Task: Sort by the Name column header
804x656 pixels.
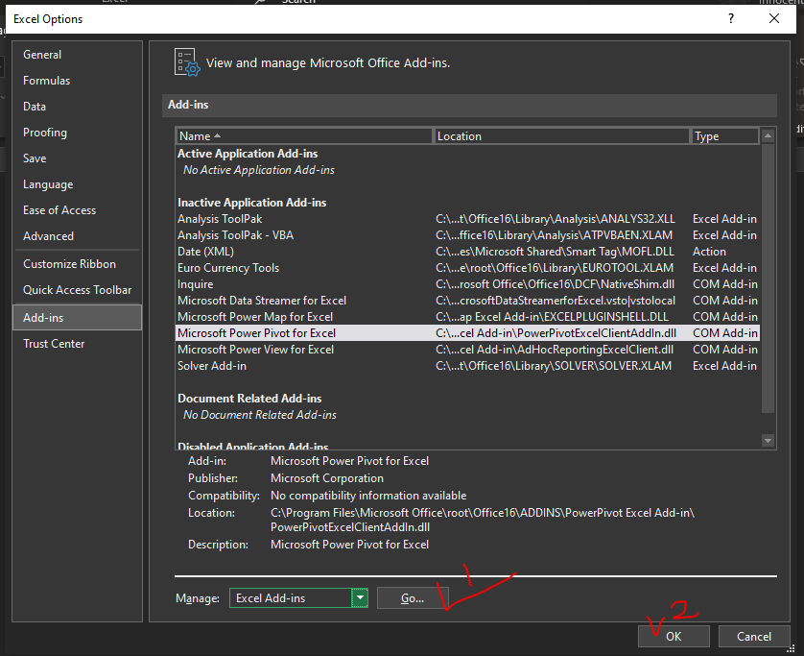Action: point(304,136)
